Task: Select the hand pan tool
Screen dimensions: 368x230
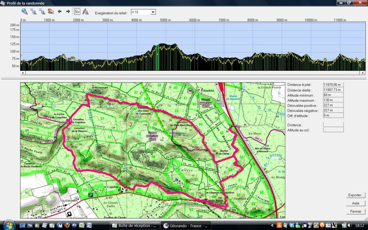Action: tap(51, 11)
